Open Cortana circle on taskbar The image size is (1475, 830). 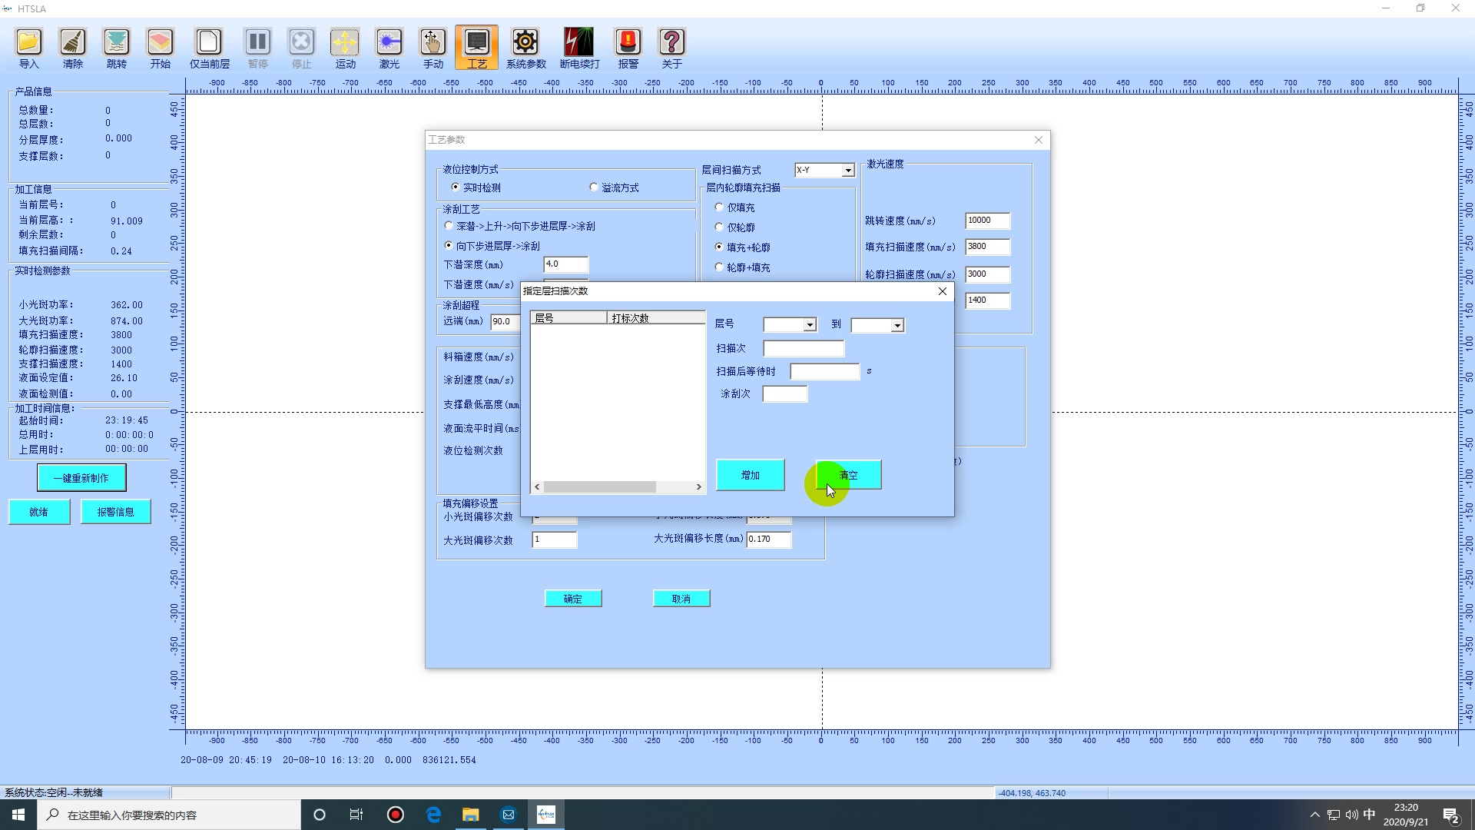320,815
